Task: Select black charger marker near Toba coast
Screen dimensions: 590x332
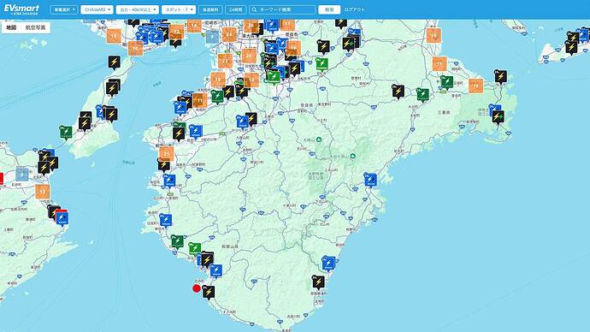Action: point(500,76)
